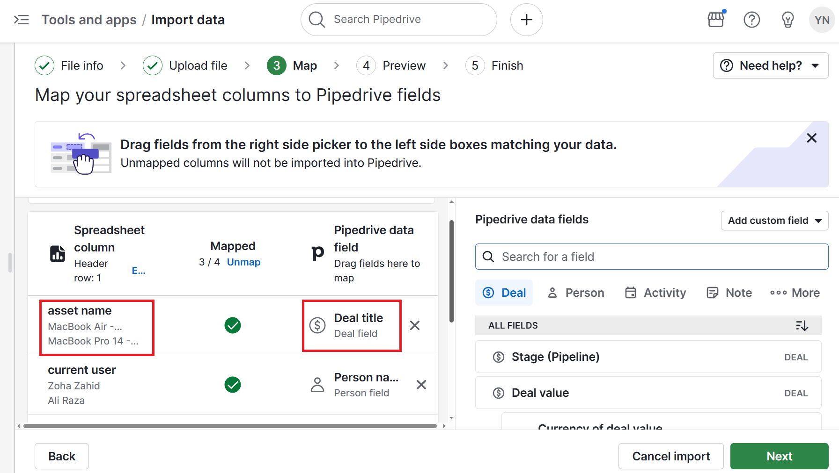Open the Pipedrive Marketplace icon

(x=716, y=20)
